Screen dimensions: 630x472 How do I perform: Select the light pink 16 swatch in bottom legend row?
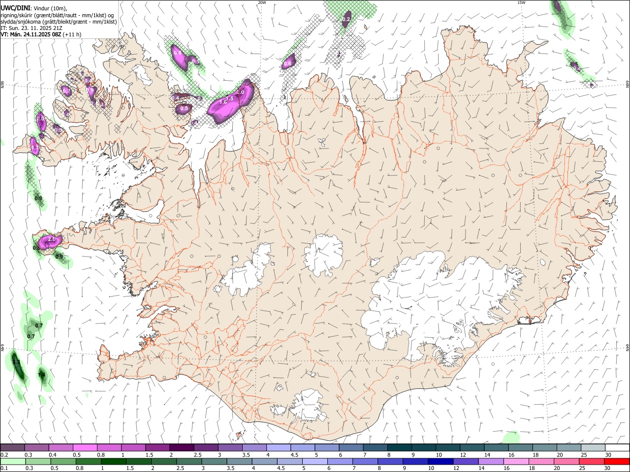point(516,461)
